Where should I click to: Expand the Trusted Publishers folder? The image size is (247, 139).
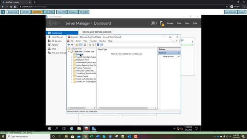(x=71, y=68)
